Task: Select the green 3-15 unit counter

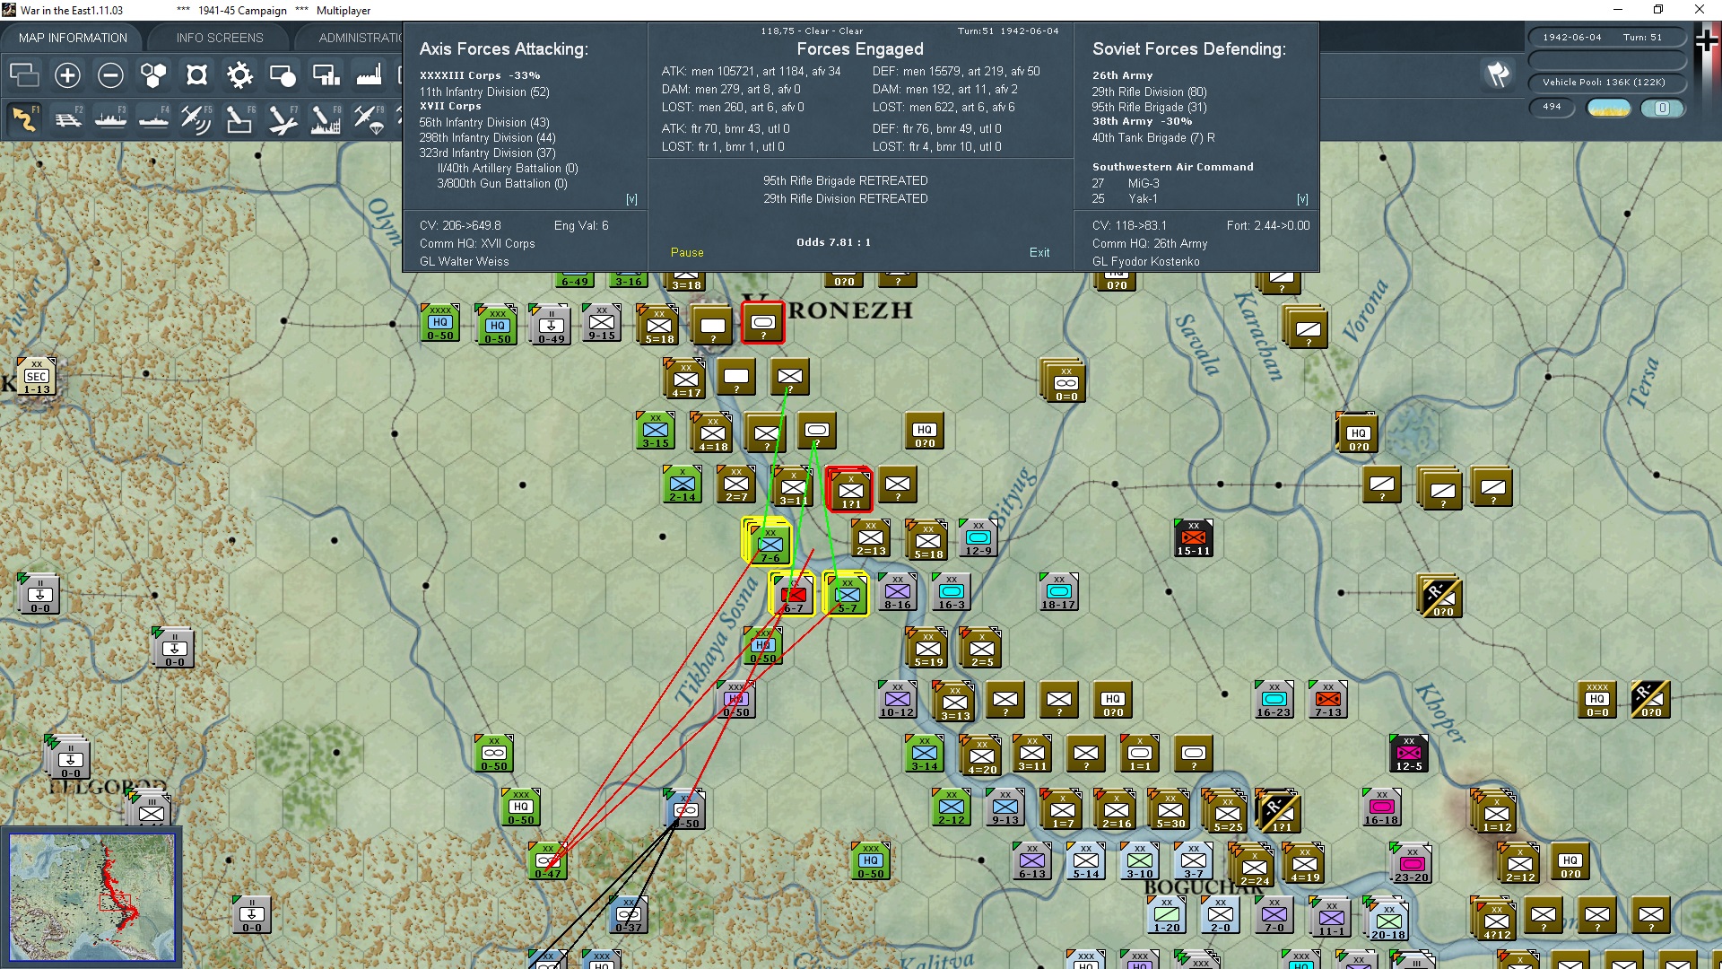Action: 656,431
